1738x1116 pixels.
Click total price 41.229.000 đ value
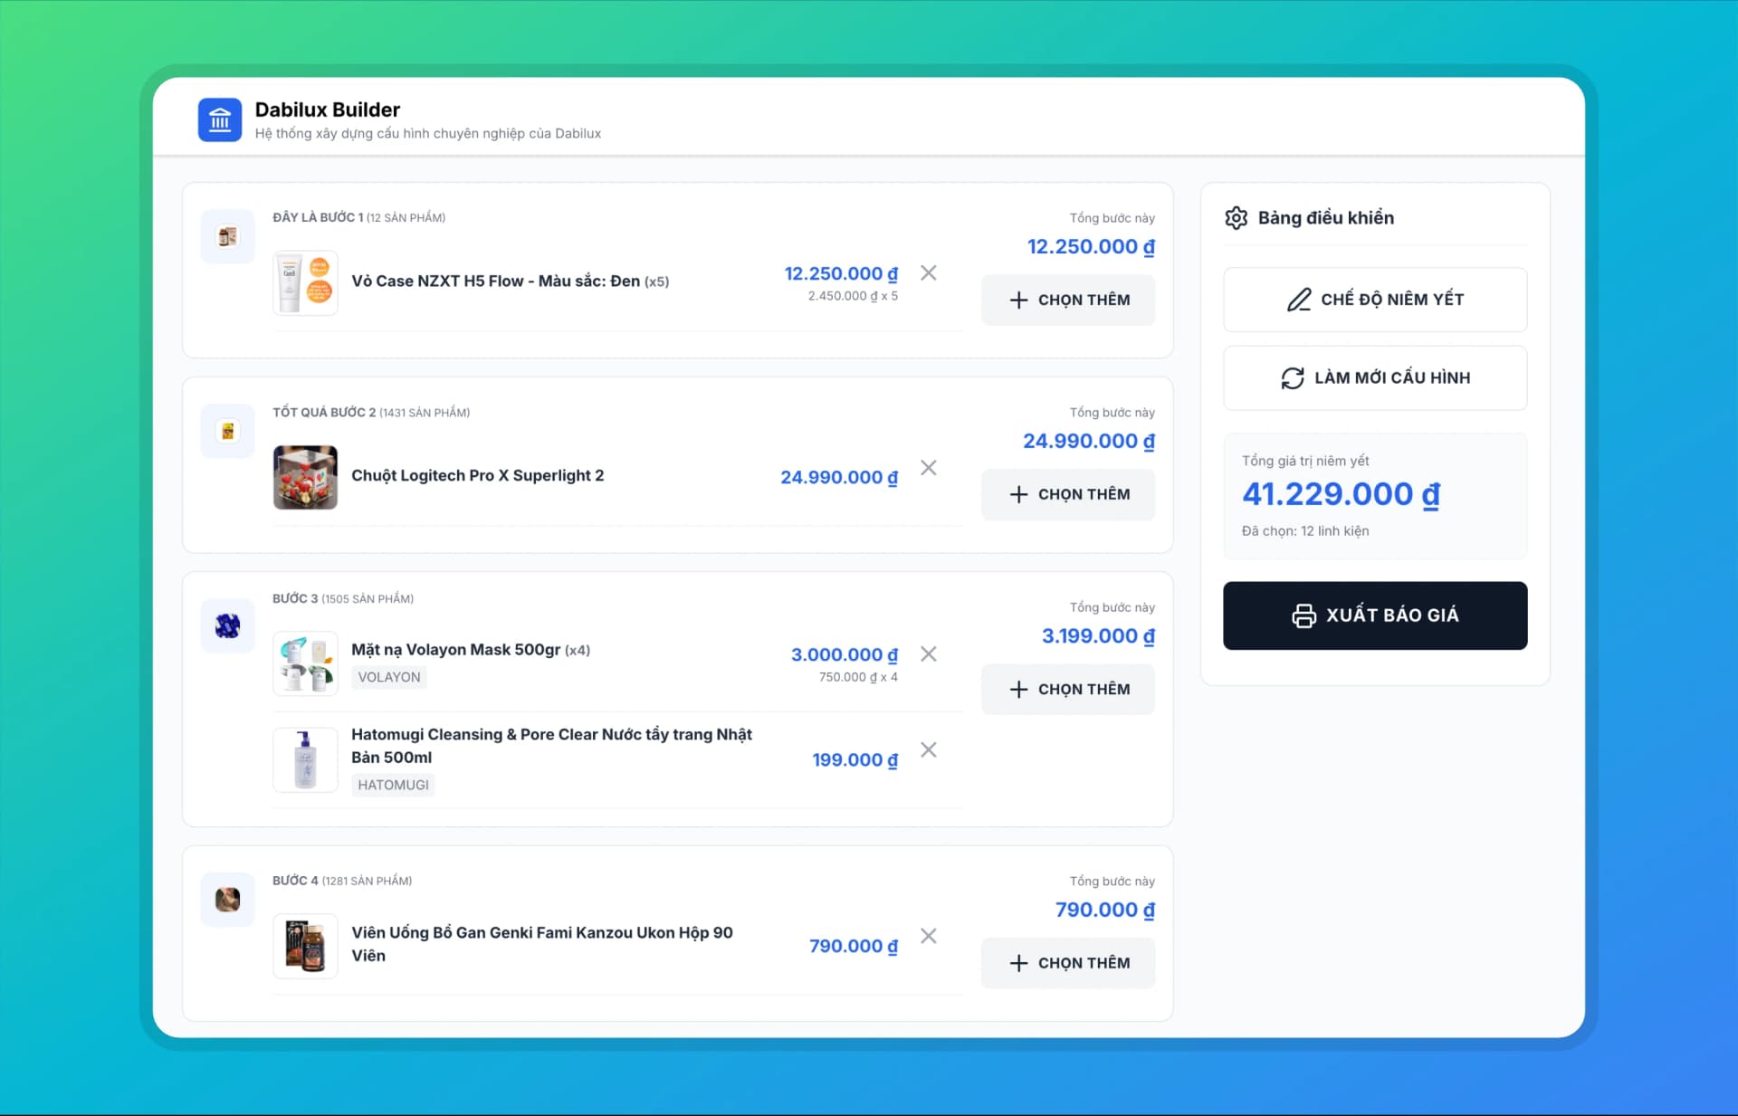coord(1341,494)
